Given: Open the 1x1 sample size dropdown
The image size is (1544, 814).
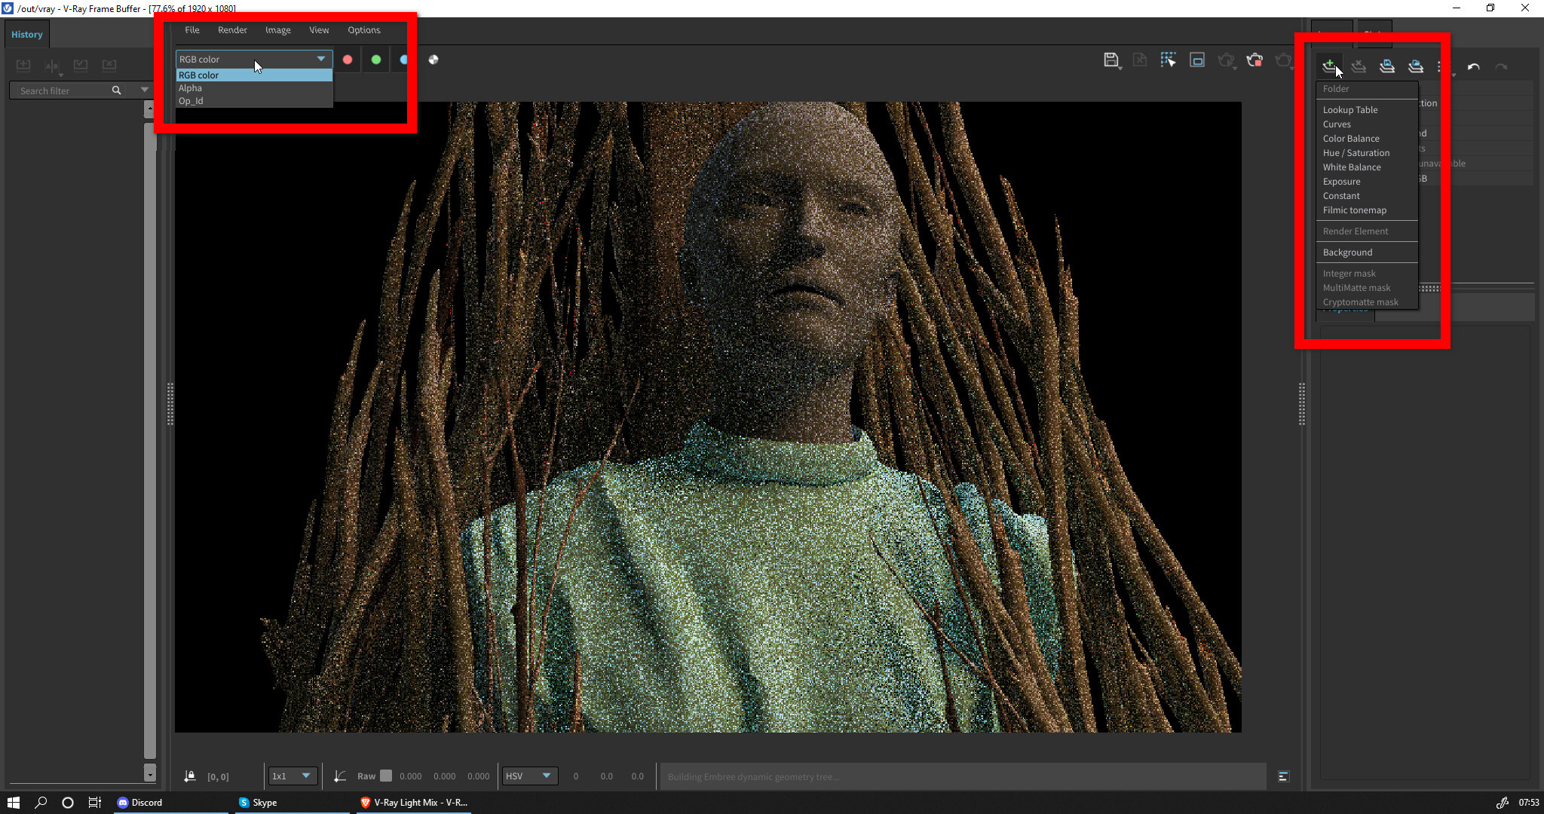Looking at the screenshot, I should (x=293, y=776).
